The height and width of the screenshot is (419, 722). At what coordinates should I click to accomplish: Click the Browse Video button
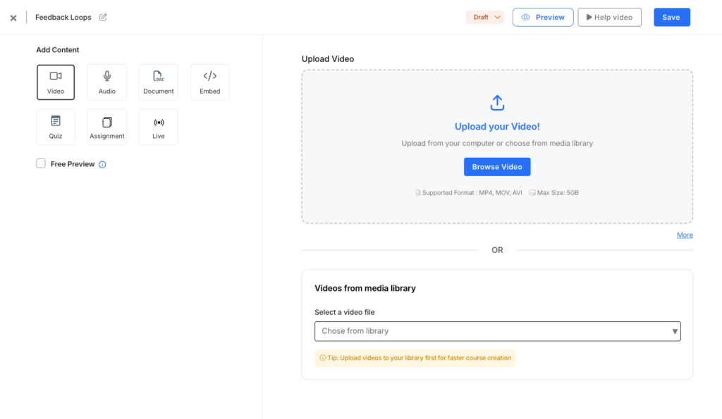pos(497,167)
